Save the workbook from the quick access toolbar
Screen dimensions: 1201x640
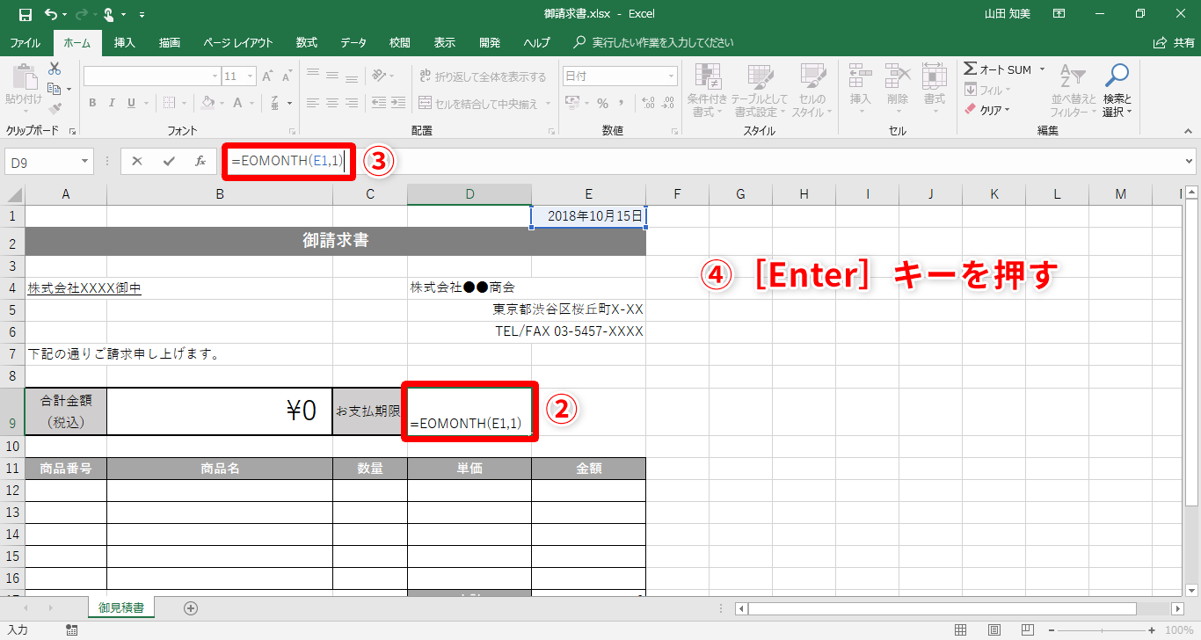25,14
